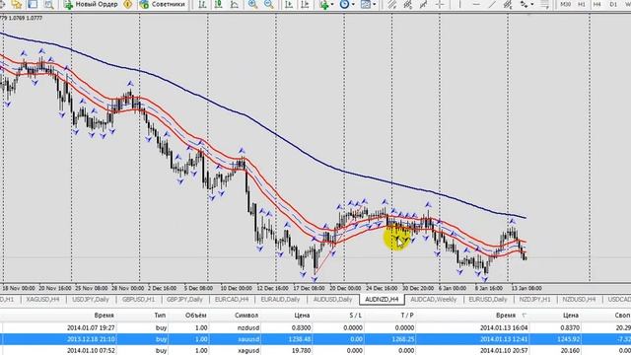Image resolution: width=631 pixels, height=355 pixels.
Task: Sort by the Тип column header
Action: point(160,316)
